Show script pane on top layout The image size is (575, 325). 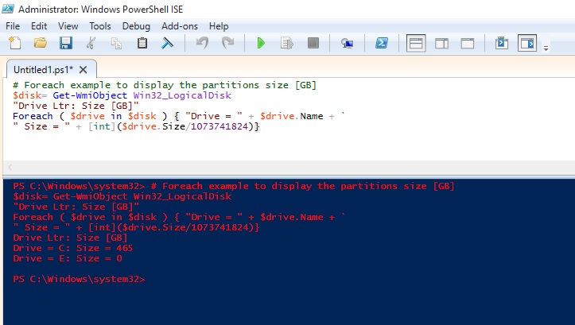[416, 43]
